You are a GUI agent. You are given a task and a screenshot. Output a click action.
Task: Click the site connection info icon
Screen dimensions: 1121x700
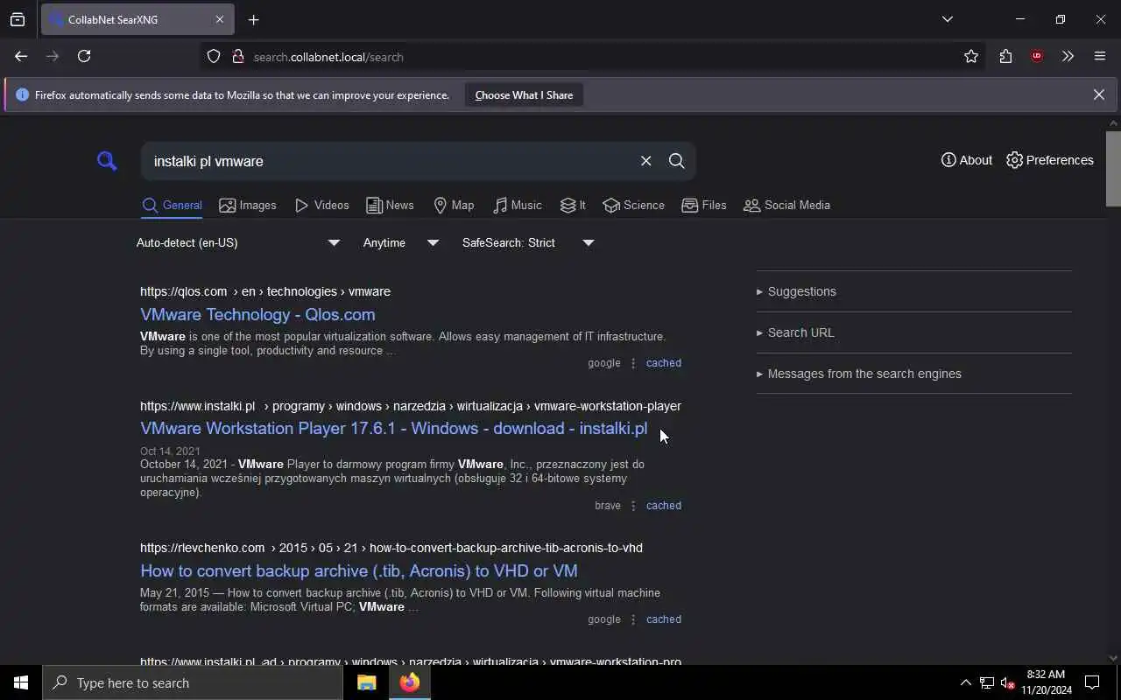pos(237,57)
